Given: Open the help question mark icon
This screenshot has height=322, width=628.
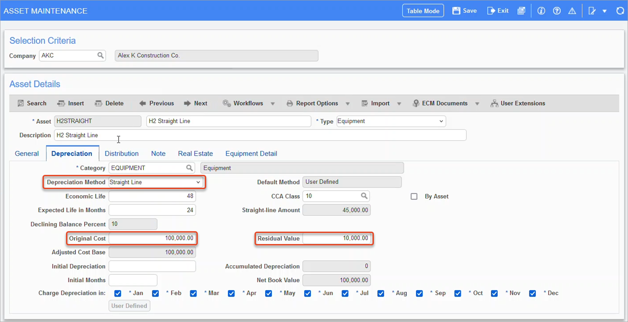Looking at the screenshot, I should [x=557, y=11].
